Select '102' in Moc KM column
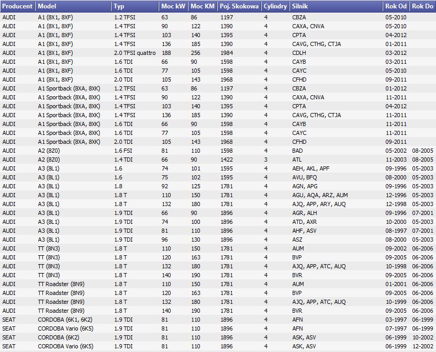436x352 pixels. tap(196, 177)
